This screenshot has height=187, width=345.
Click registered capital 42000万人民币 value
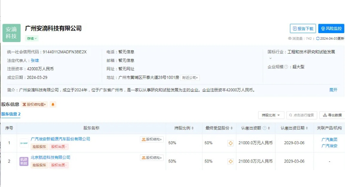coord(40,69)
